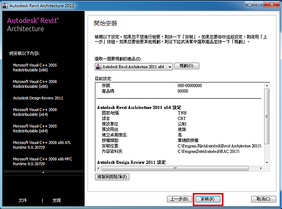This screenshot has height=209, width=282.
Task: Click the 開始安裝 page heading
Action: (x=105, y=23)
